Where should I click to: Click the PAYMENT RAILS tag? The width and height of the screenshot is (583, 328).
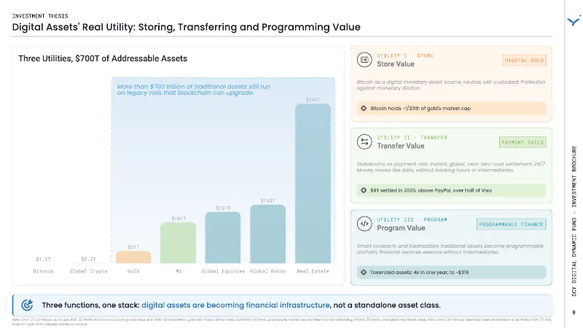tap(523, 142)
